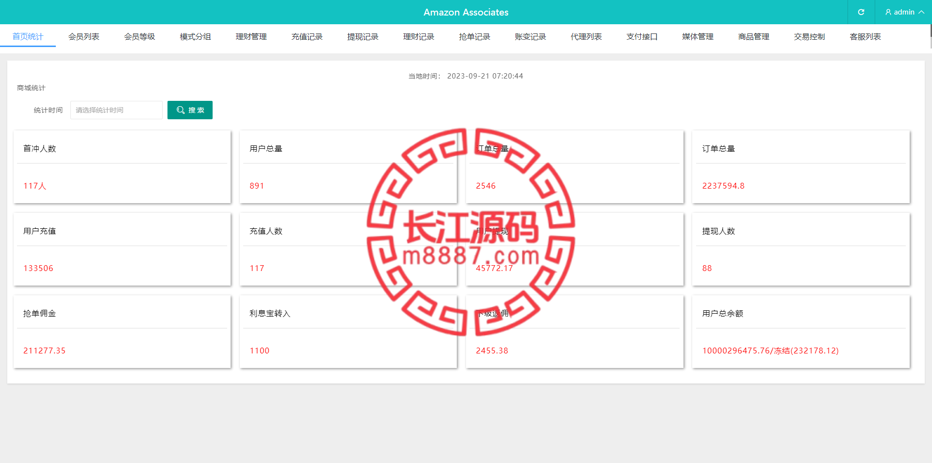Open the 代理列表 tab
The height and width of the screenshot is (463, 932).
[x=586, y=37]
